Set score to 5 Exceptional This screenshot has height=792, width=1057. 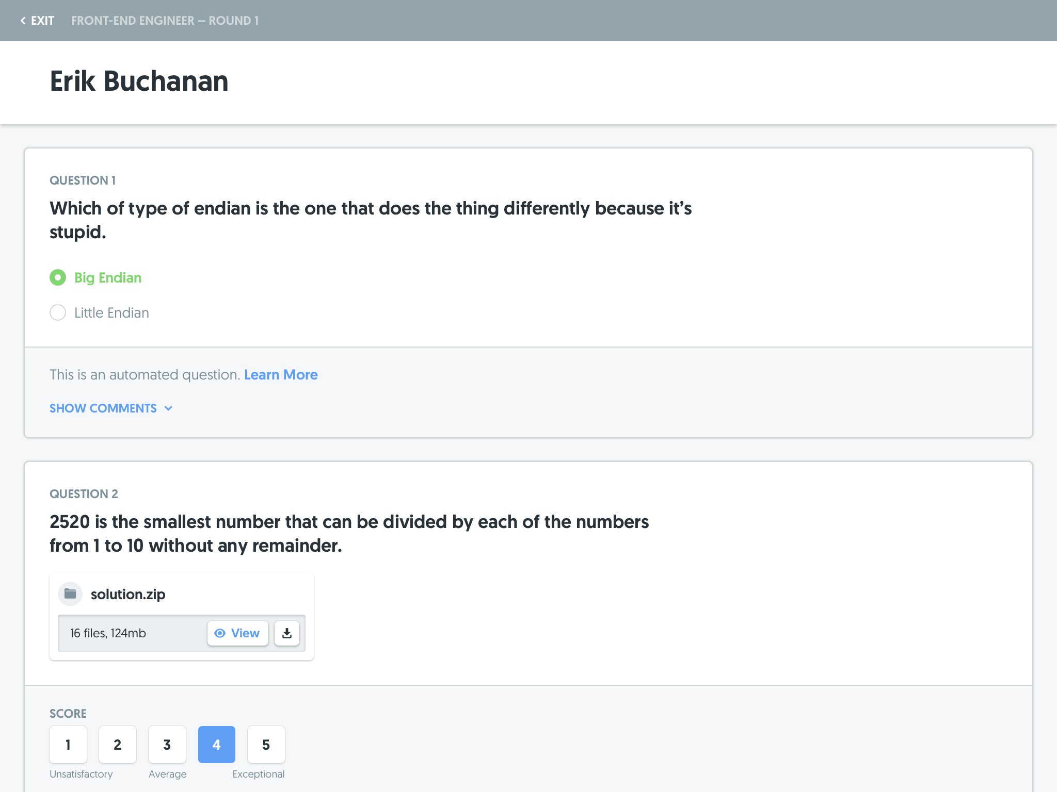point(266,745)
